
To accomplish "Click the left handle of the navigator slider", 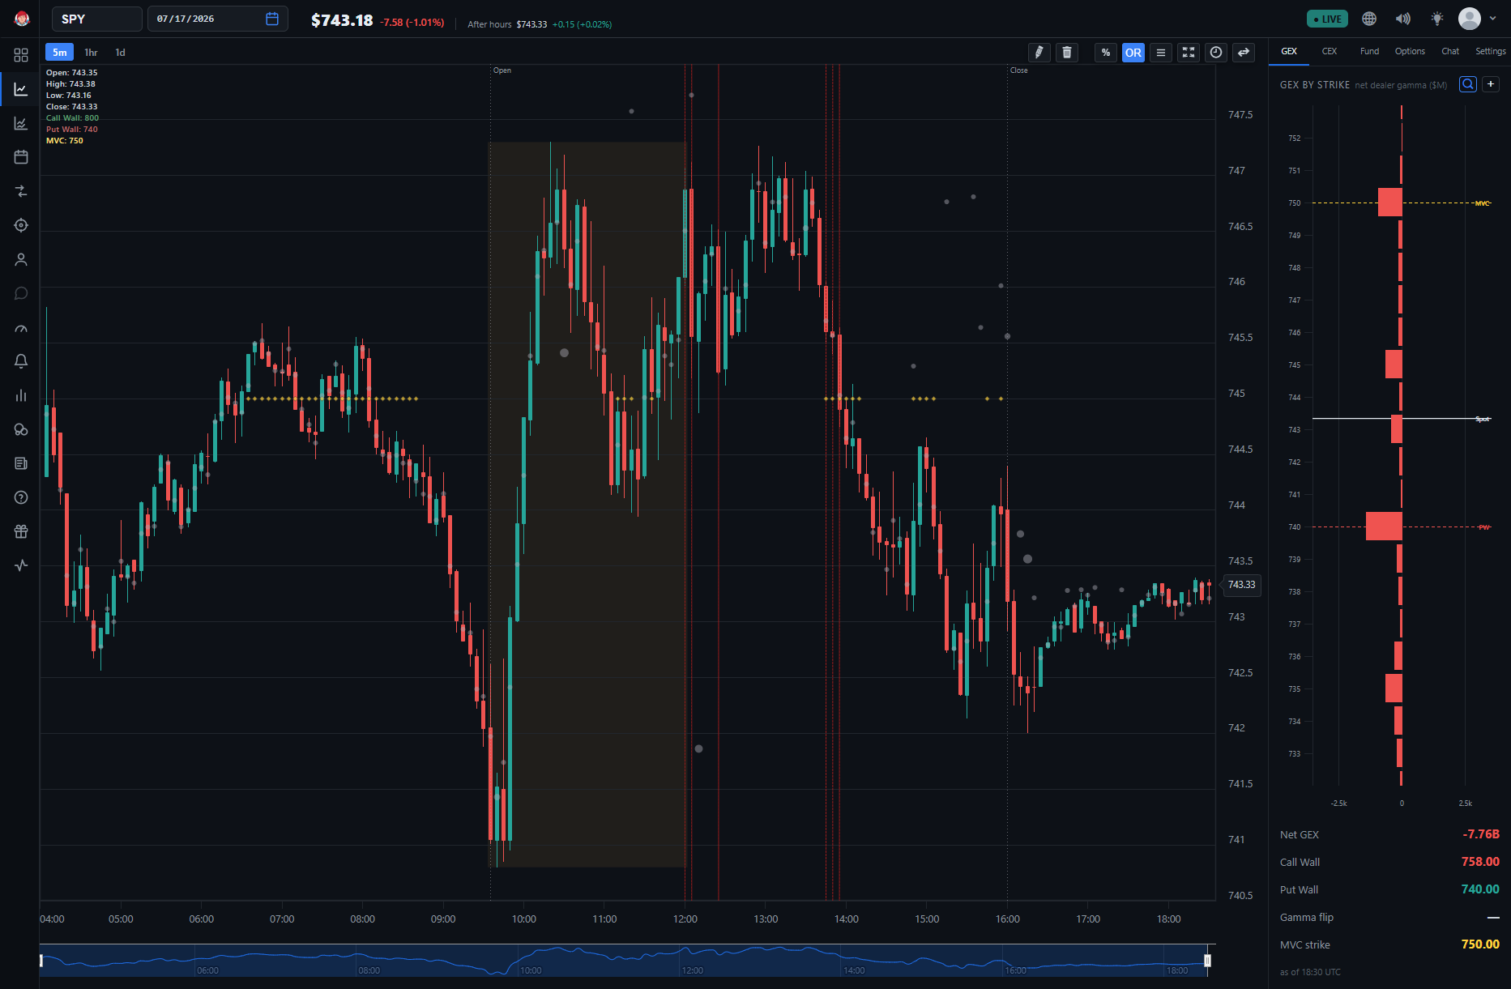I will (41, 961).
